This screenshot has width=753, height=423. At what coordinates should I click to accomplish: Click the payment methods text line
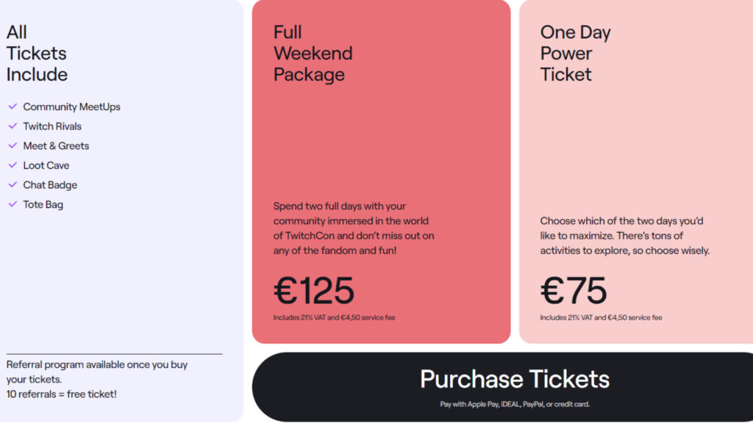[x=515, y=403]
